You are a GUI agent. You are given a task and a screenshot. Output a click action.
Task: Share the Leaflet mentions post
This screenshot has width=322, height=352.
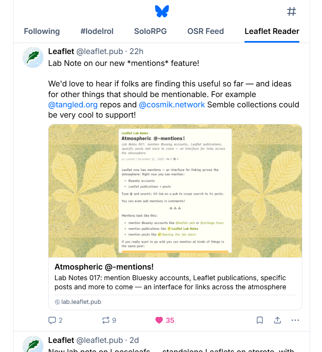[277, 320]
